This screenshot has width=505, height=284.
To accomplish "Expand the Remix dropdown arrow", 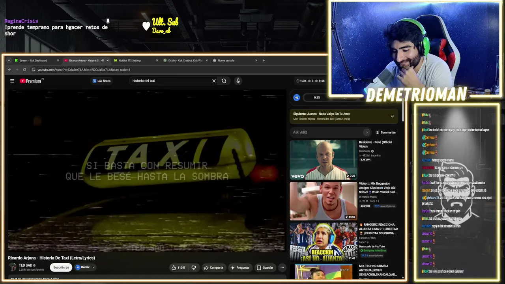I will [x=94, y=267].
